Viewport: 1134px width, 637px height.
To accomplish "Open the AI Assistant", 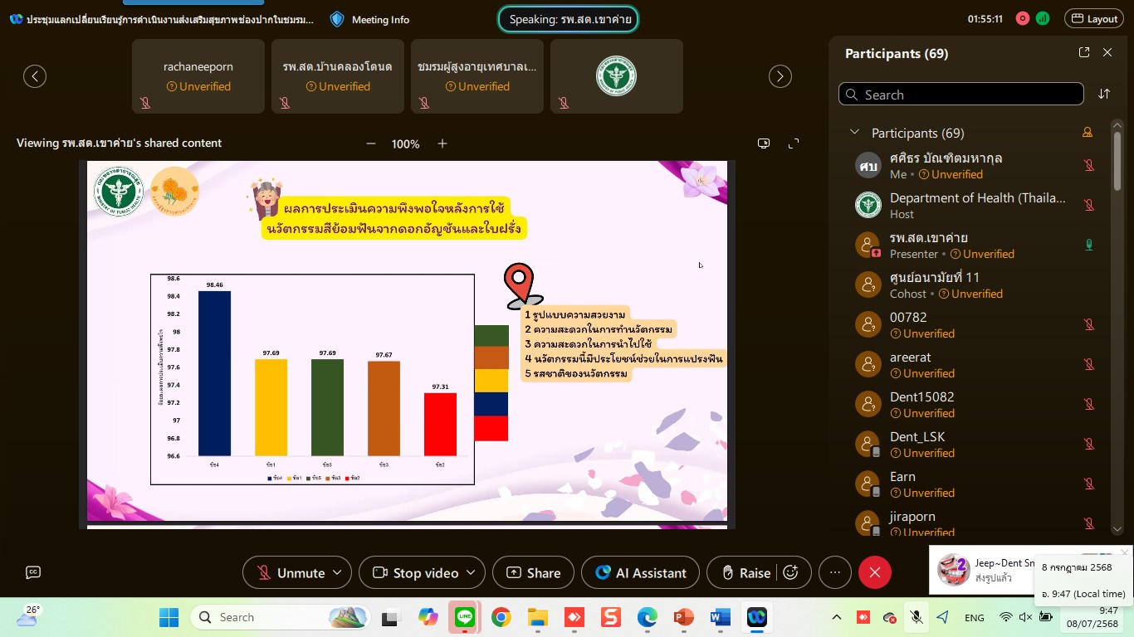I will [640, 572].
